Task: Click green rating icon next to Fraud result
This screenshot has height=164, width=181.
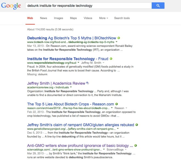Action: [x=111, y=59]
